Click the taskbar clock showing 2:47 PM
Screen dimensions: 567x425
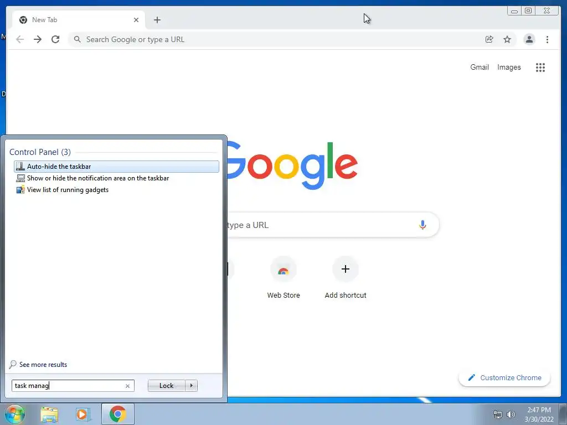click(539, 414)
